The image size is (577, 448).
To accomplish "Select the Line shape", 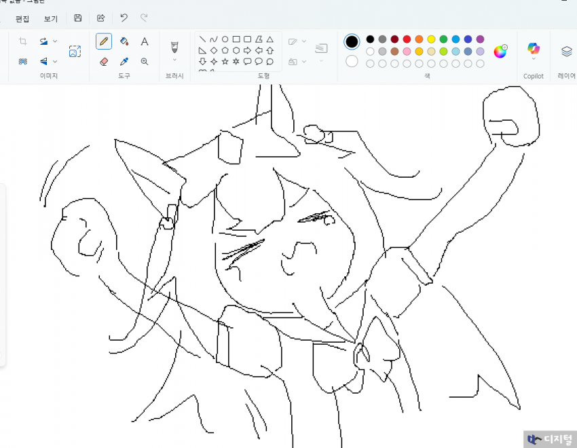I will (x=202, y=39).
